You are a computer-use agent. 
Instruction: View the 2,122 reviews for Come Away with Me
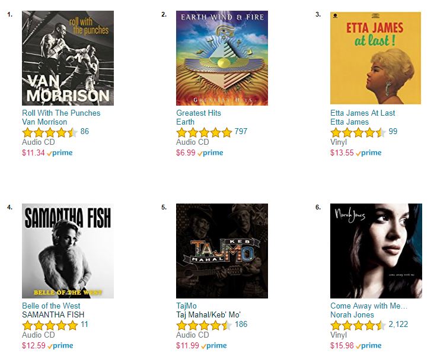click(x=398, y=324)
